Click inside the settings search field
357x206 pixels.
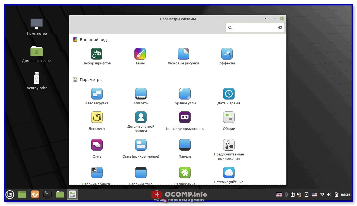pos(255,28)
